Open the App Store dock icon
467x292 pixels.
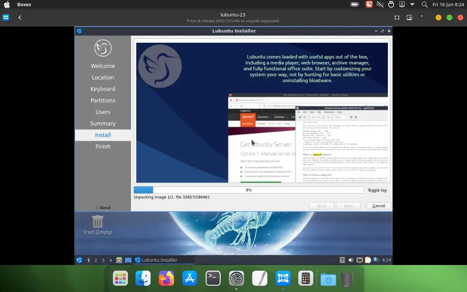190,278
